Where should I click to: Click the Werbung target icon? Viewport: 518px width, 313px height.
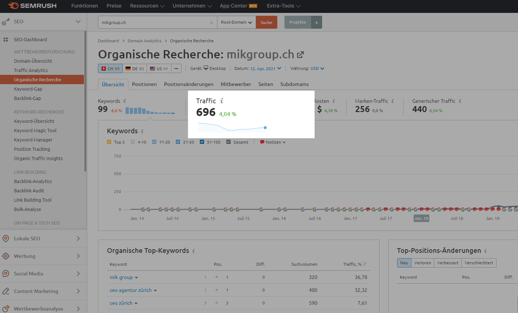click(x=6, y=256)
